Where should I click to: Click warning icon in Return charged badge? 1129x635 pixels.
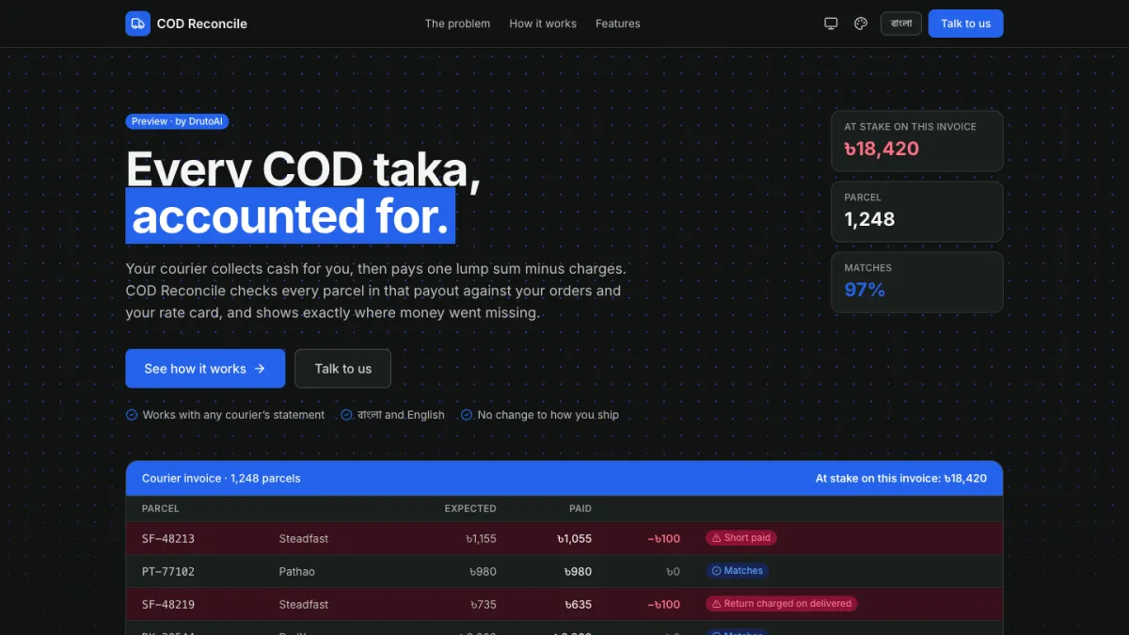(x=716, y=604)
